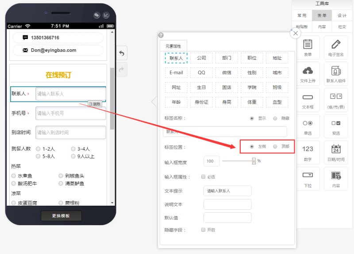Open the 内容 toolbox tab

point(322,27)
